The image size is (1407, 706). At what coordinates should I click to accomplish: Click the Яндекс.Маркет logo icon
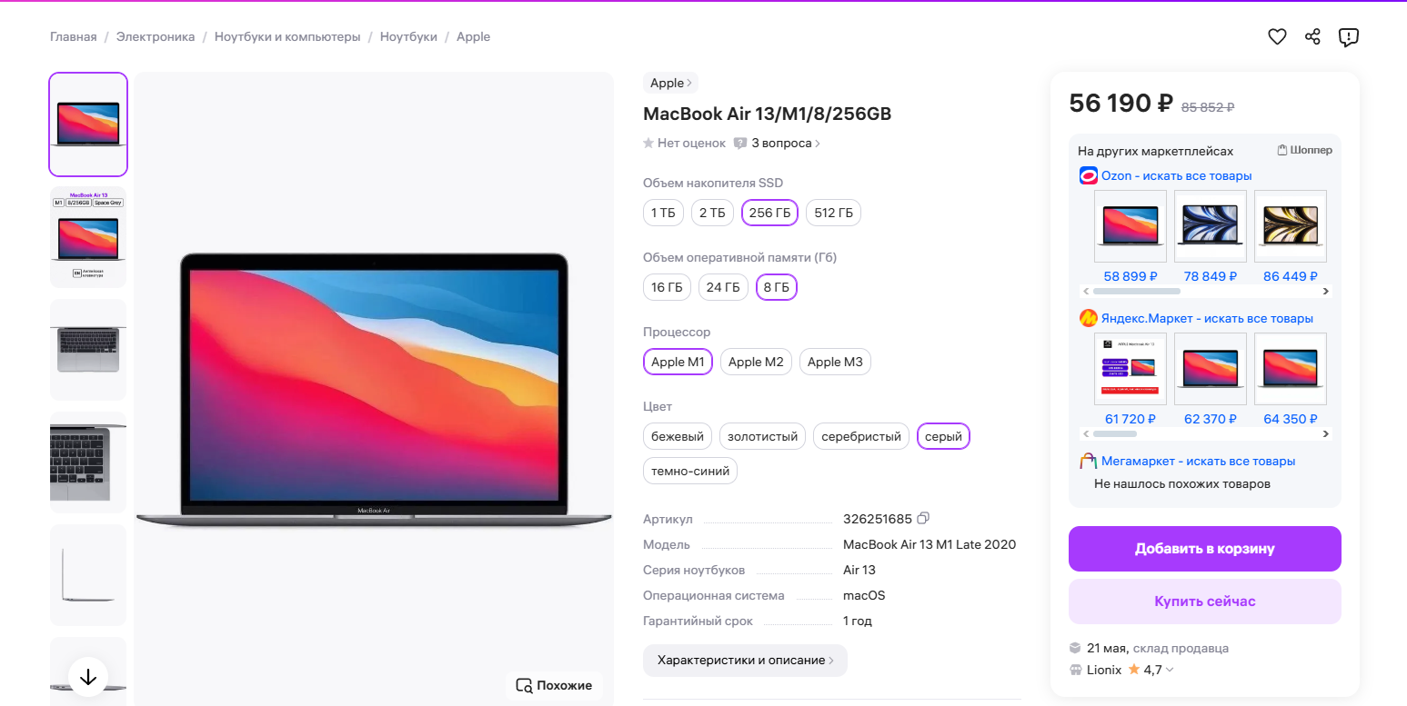1088,318
